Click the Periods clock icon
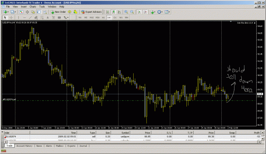Image resolution: width=266 pixels, height=154 pixels. 159,12
